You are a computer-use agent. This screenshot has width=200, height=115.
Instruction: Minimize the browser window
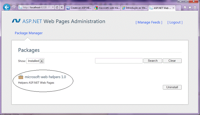(180, 2)
